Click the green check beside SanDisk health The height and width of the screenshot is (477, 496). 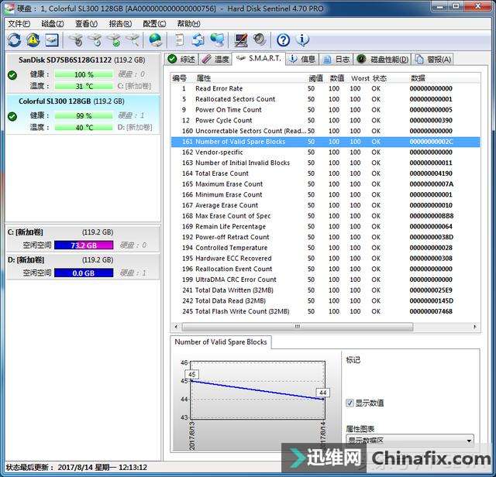12,75
